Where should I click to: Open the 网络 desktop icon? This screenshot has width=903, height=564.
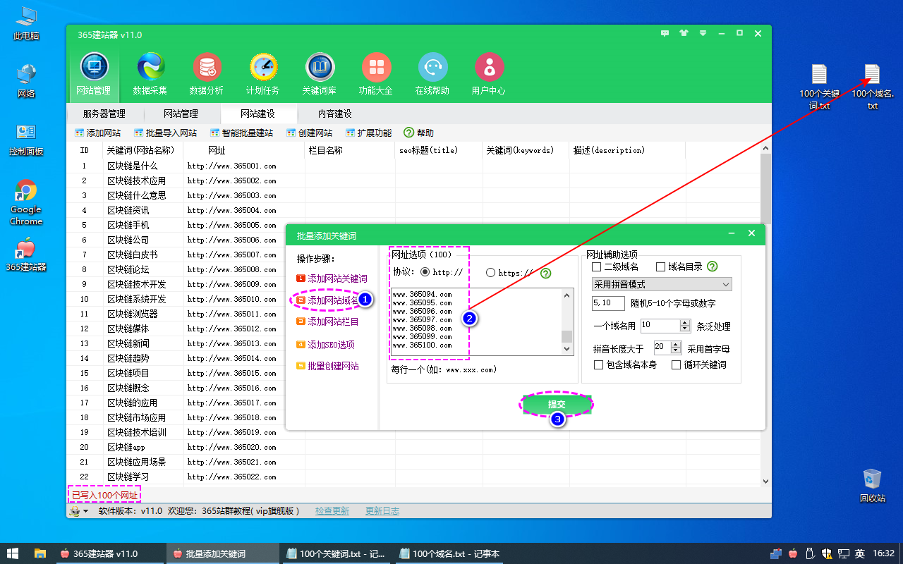[x=26, y=81]
